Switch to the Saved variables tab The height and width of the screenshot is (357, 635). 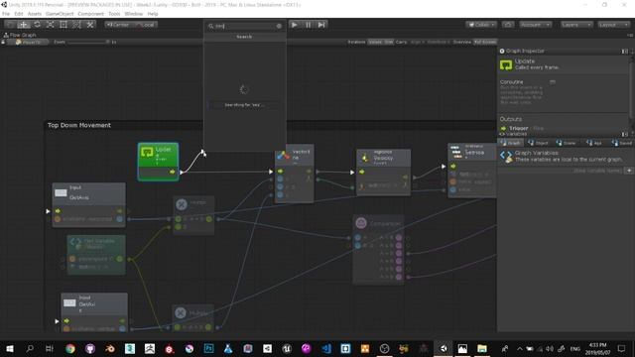[x=622, y=143]
